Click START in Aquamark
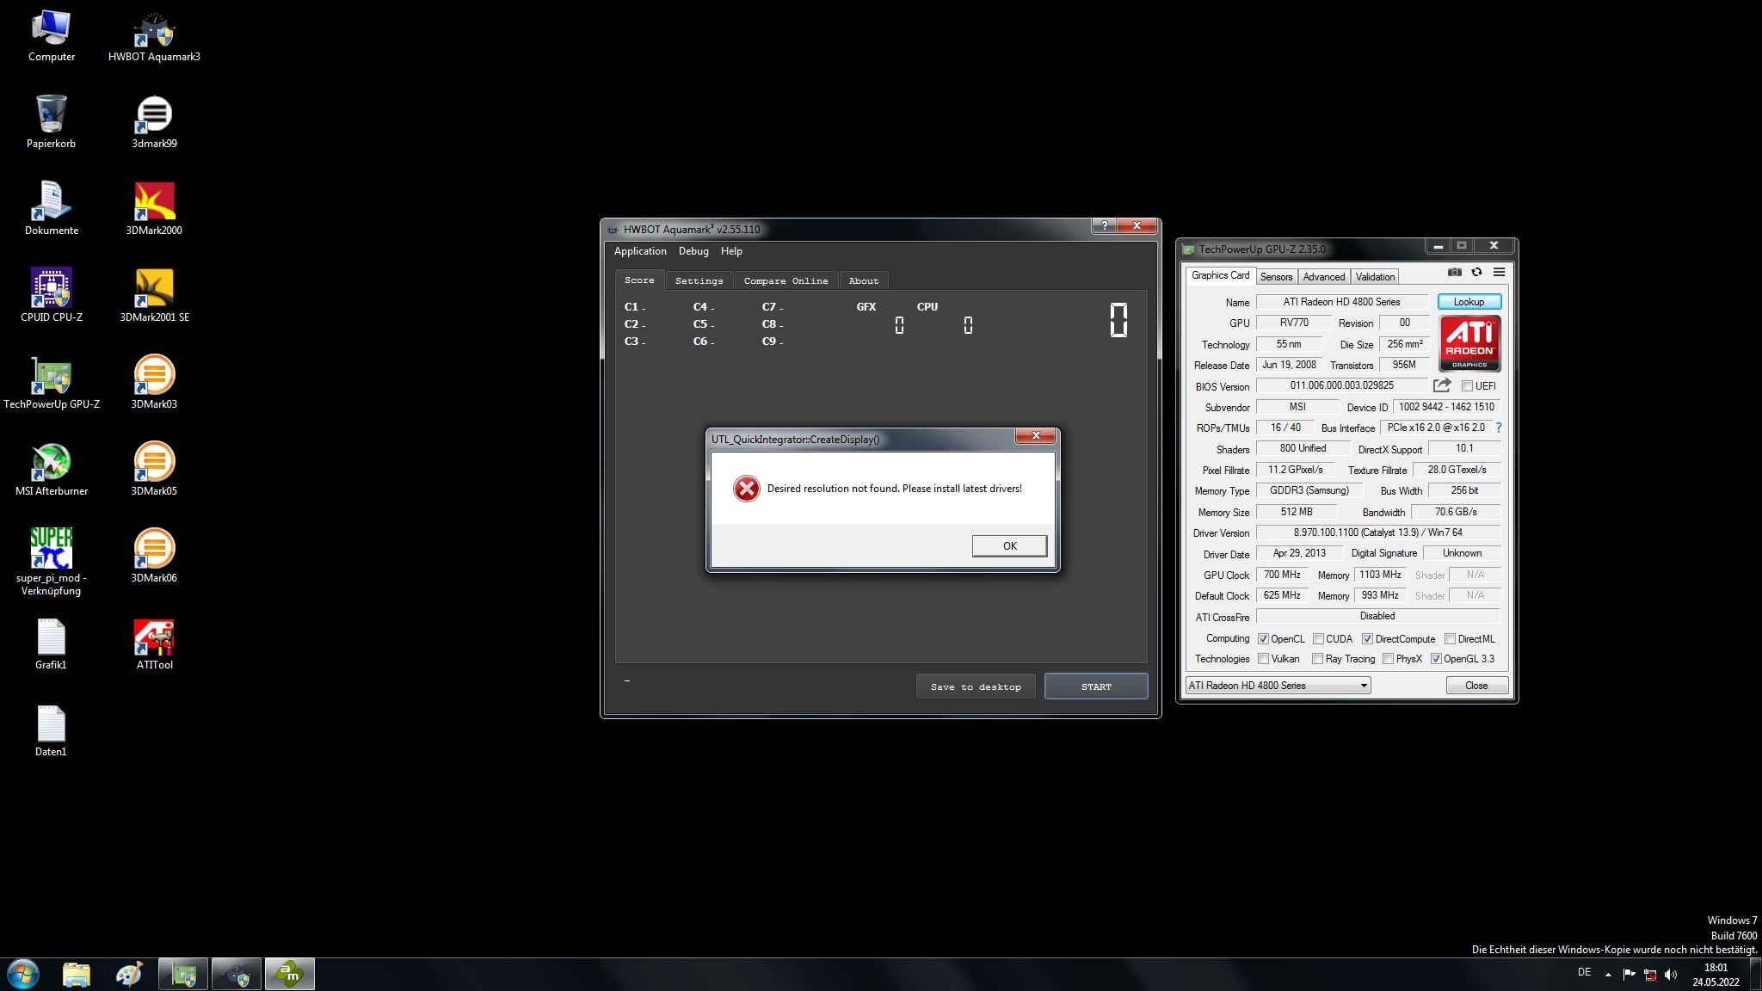1762x991 pixels. [x=1096, y=686]
